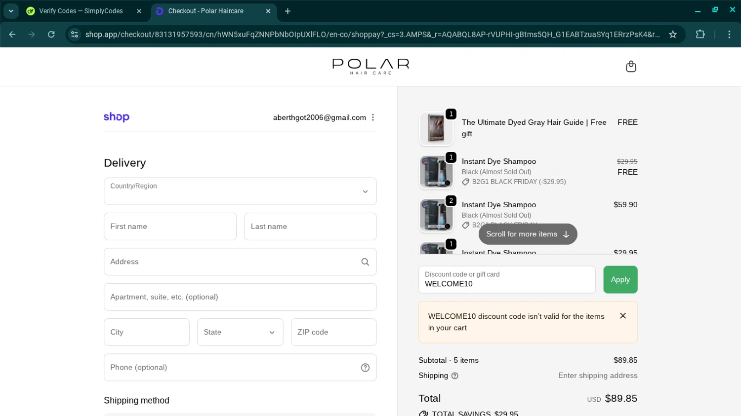Viewport: 741px width, 416px height.
Task: Click the browser address bar URL
Action: click(x=372, y=35)
